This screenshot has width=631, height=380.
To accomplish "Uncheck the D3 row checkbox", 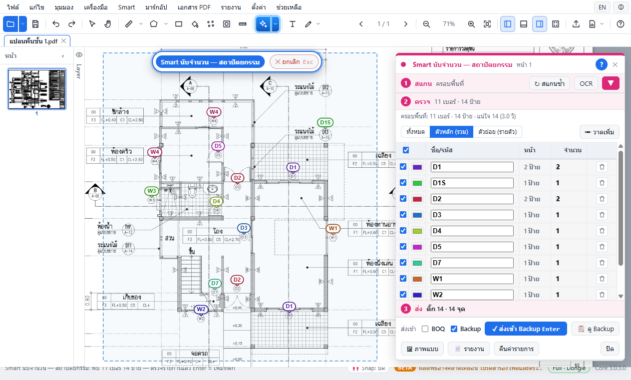I will click(403, 215).
